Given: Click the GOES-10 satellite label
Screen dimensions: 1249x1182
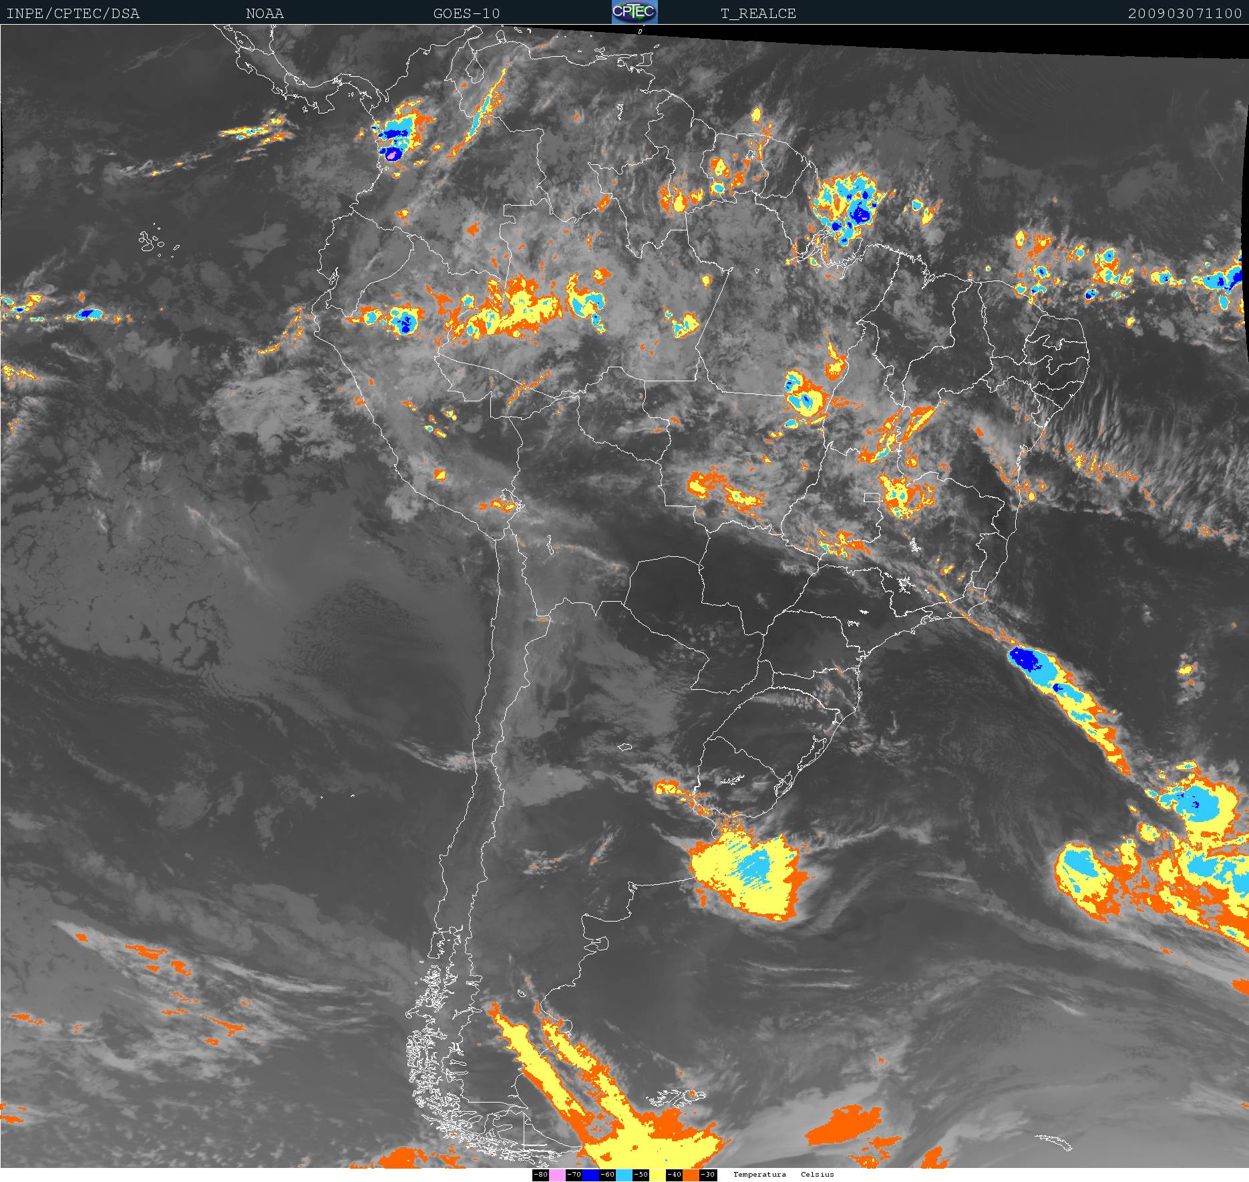Looking at the screenshot, I should pyautogui.click(x=466, y=13).
